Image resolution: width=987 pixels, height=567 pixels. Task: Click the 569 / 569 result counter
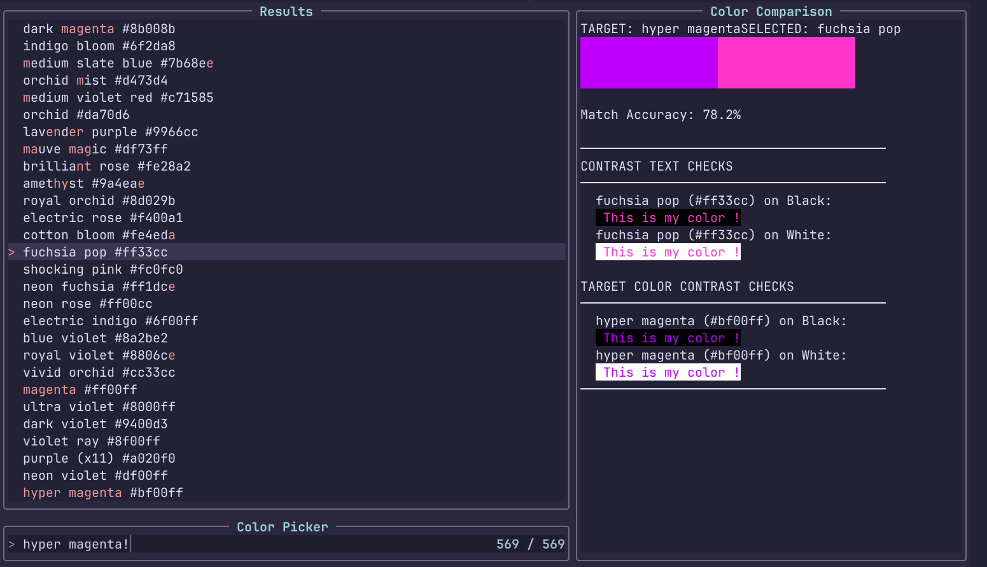click(530, 544)
